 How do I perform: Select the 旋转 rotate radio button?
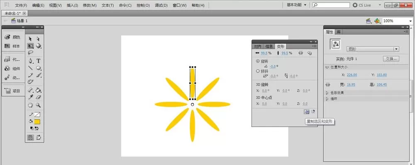(x=258, y=61)
